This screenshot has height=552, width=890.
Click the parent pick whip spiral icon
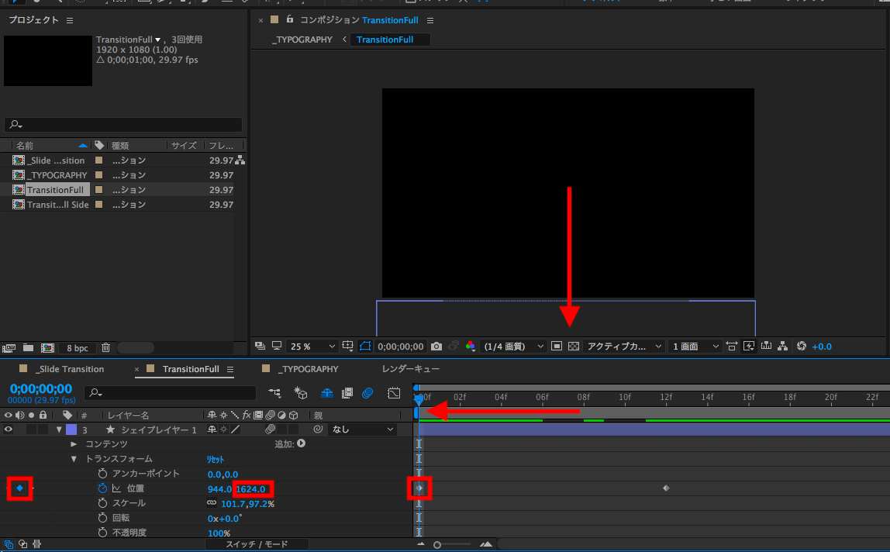[x=318, y=430]
